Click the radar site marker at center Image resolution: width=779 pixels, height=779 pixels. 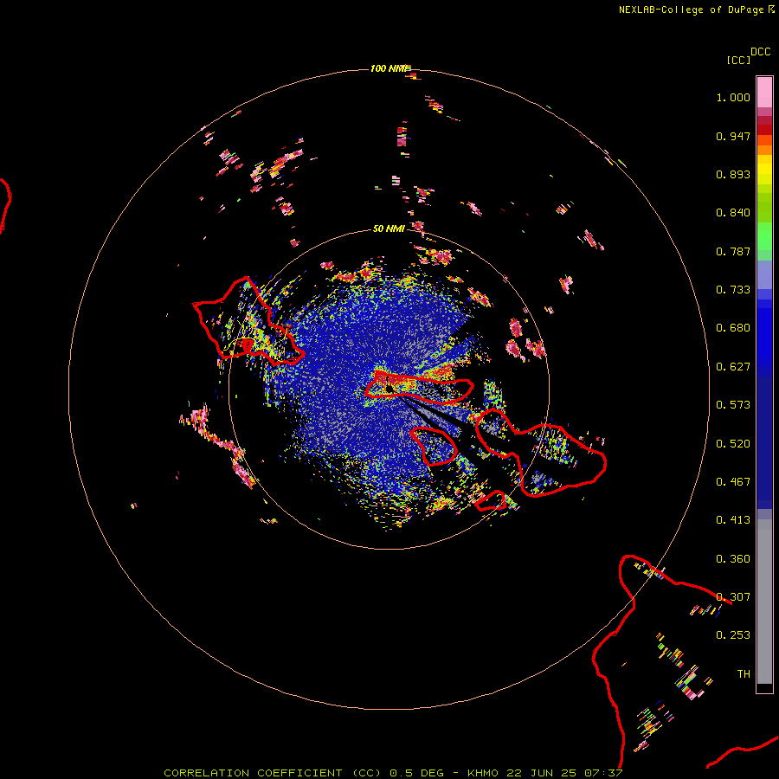pos(389,387)
